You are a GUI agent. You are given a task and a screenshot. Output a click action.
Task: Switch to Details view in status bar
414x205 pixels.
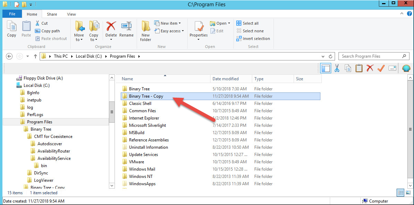400,192
